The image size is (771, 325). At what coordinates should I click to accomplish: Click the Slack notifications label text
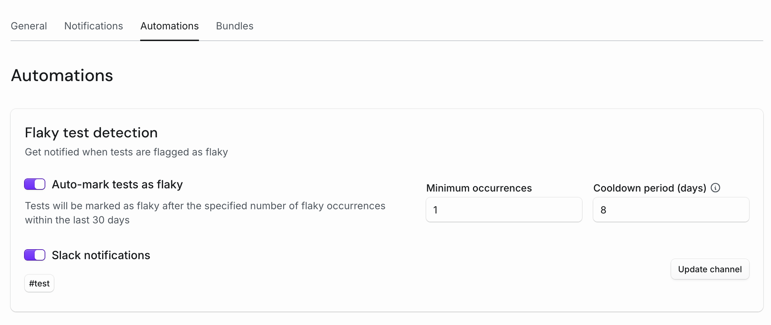101,255
